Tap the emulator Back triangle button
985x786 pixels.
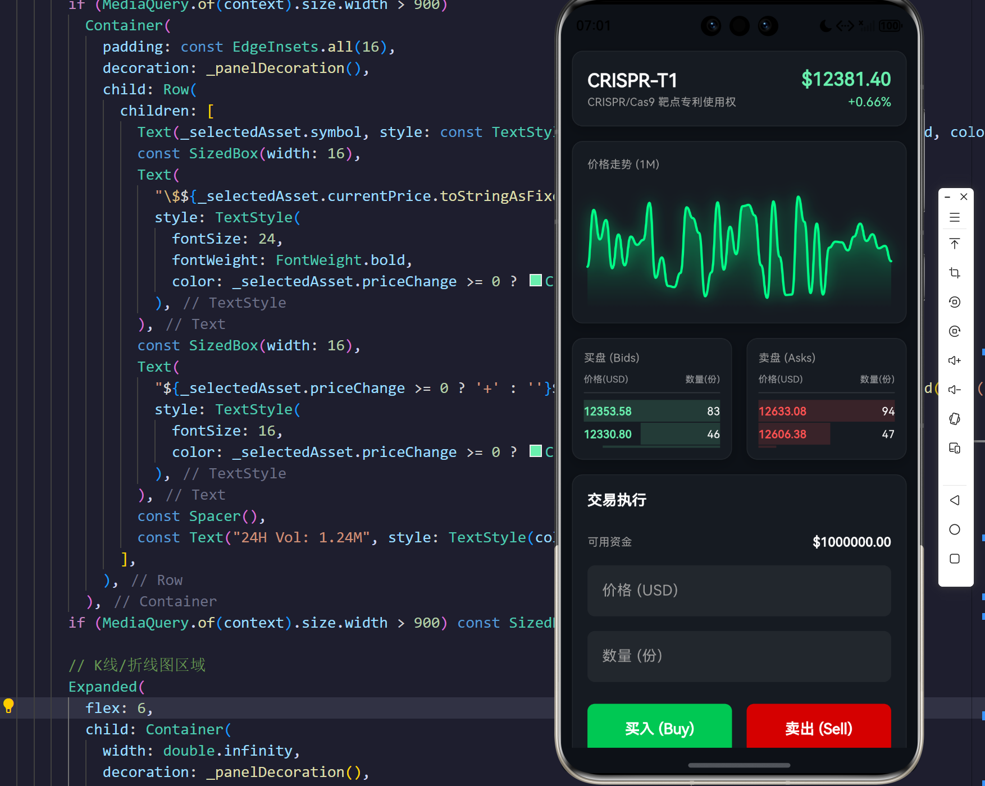tap(955, 500)
